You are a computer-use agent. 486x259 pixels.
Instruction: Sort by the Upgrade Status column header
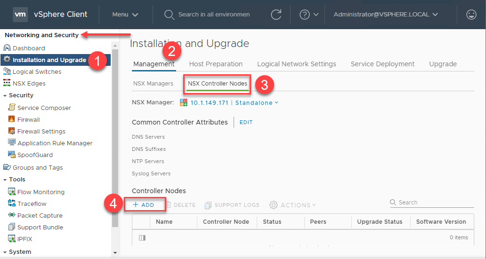pos(380,221)
